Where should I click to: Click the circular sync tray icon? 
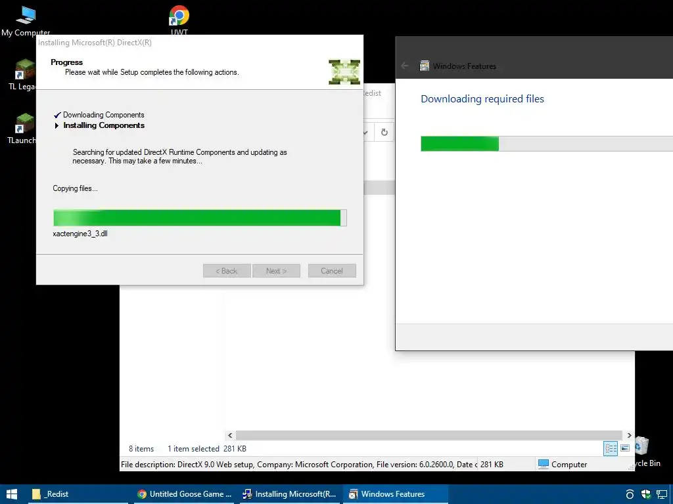pos(630,494)
